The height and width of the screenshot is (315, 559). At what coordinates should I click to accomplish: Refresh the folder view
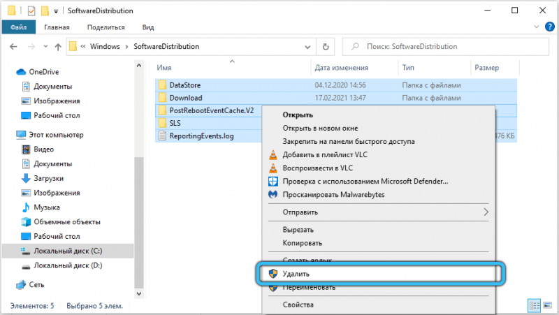click(x=326, y=47)
